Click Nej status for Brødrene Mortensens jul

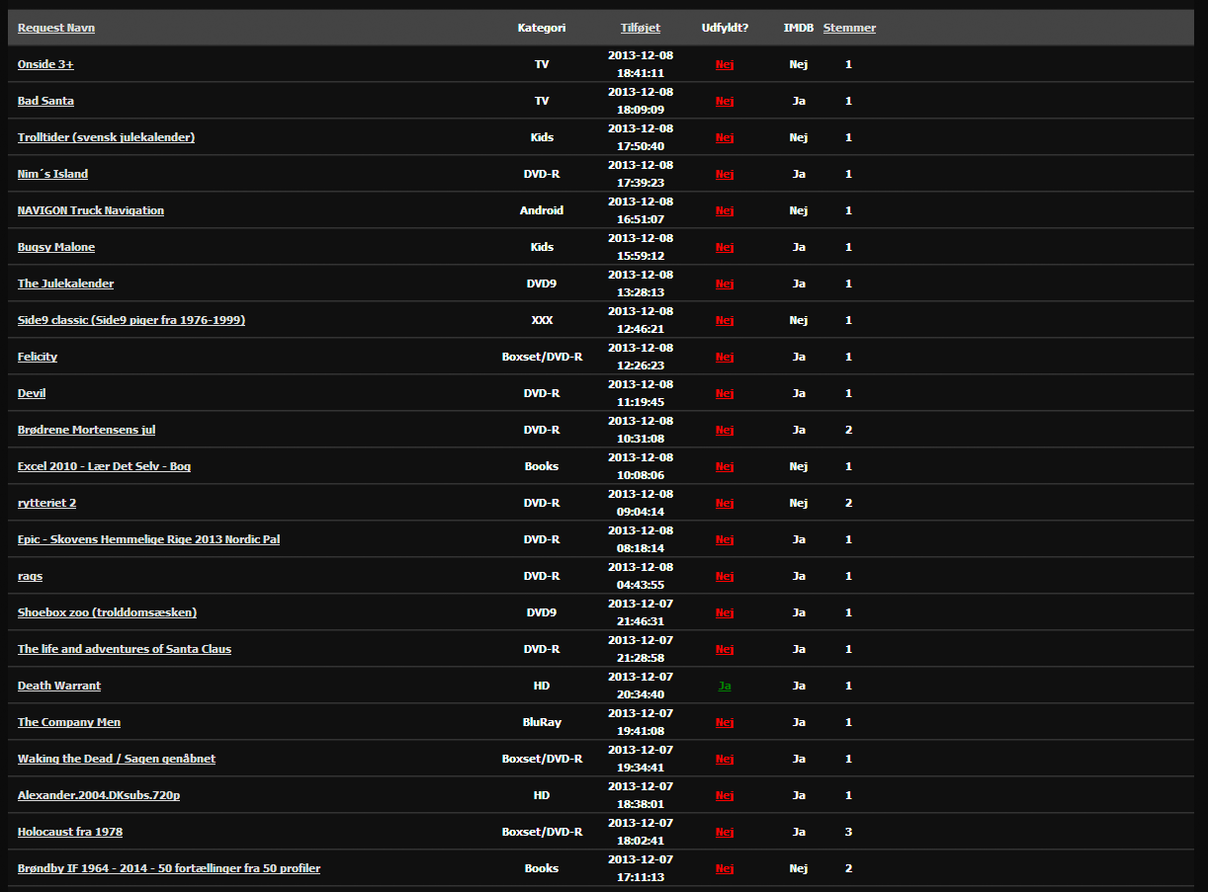pos(725,430)
